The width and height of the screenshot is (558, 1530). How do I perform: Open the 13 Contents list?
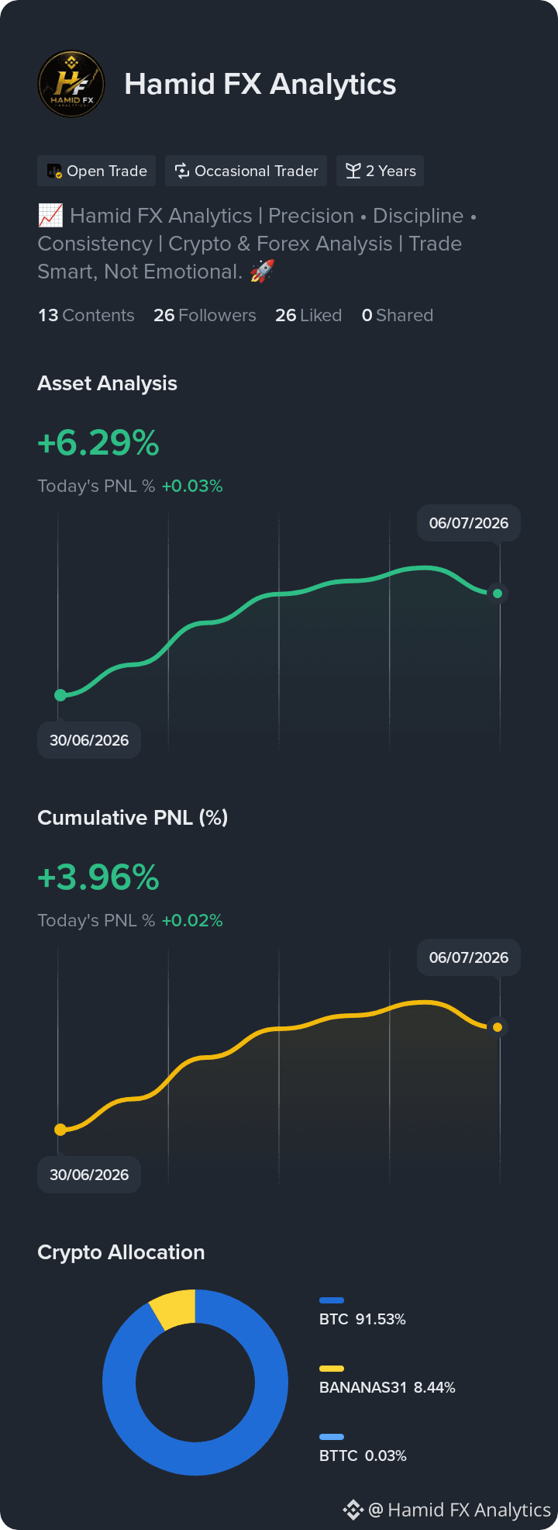(86, 315)
